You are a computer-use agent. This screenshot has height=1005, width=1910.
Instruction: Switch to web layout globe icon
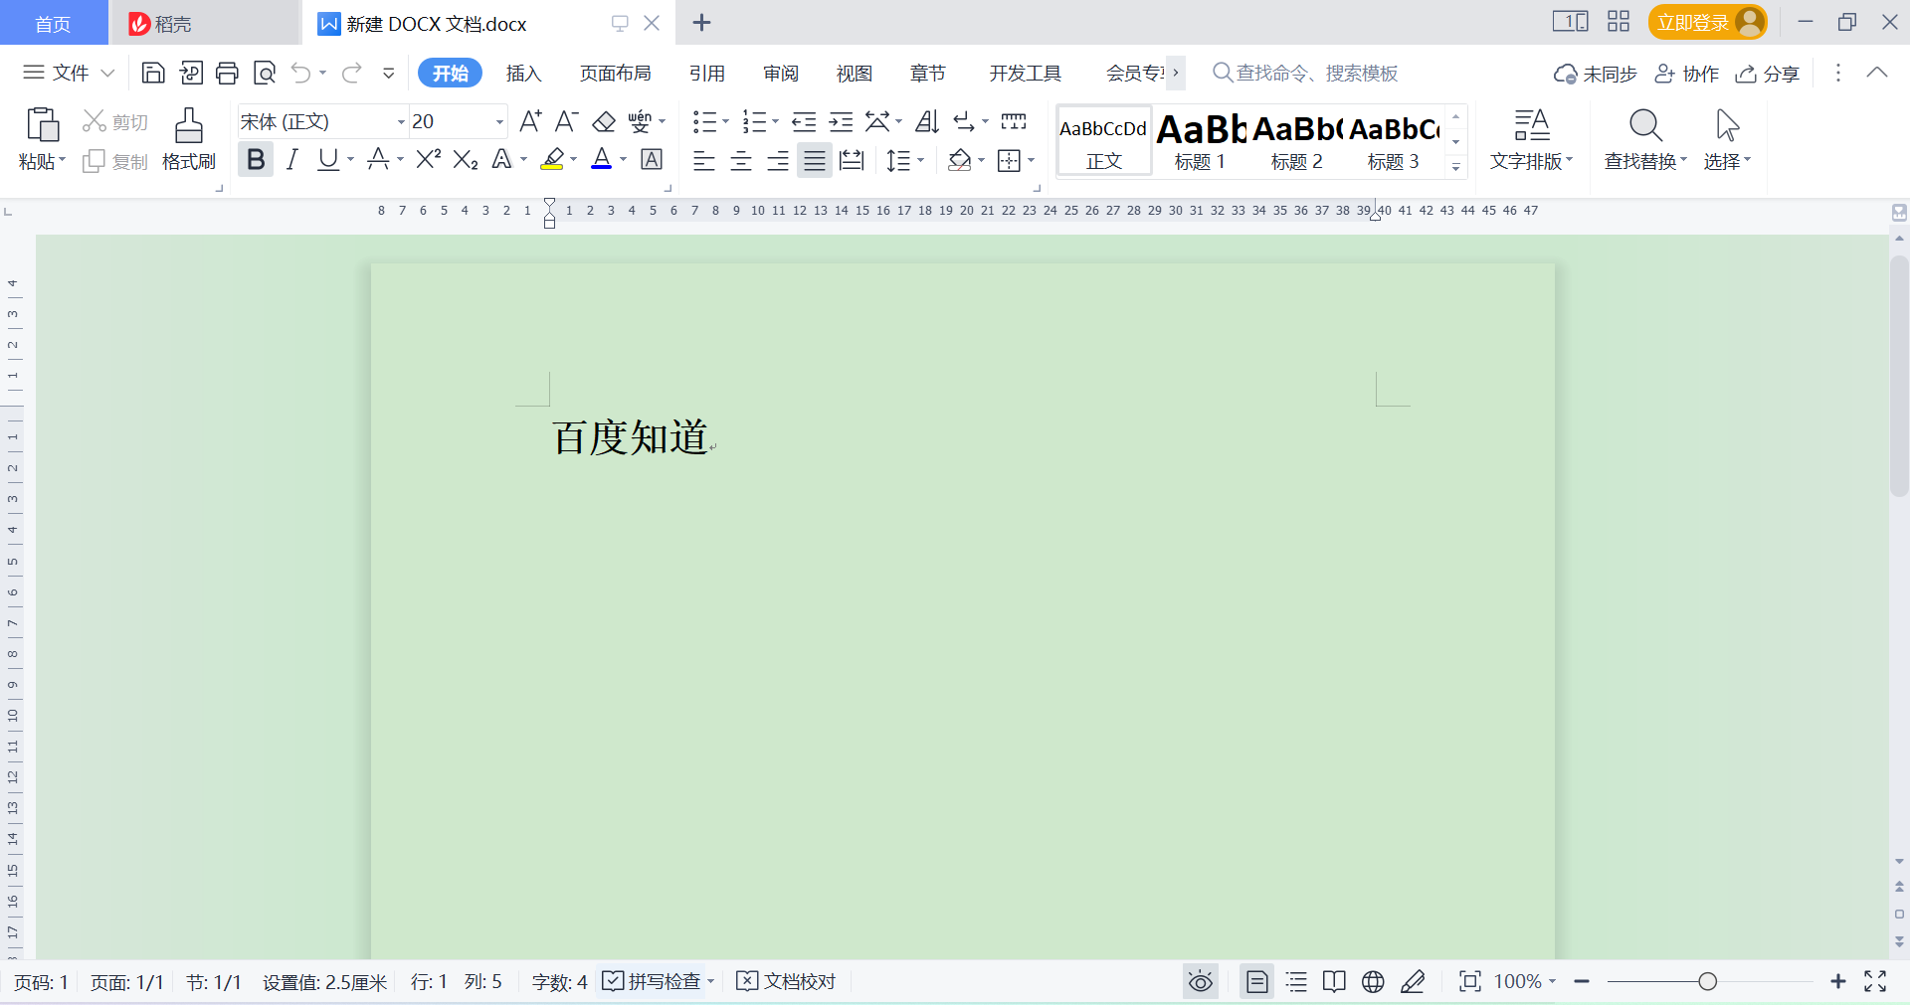pos(1373,982)
